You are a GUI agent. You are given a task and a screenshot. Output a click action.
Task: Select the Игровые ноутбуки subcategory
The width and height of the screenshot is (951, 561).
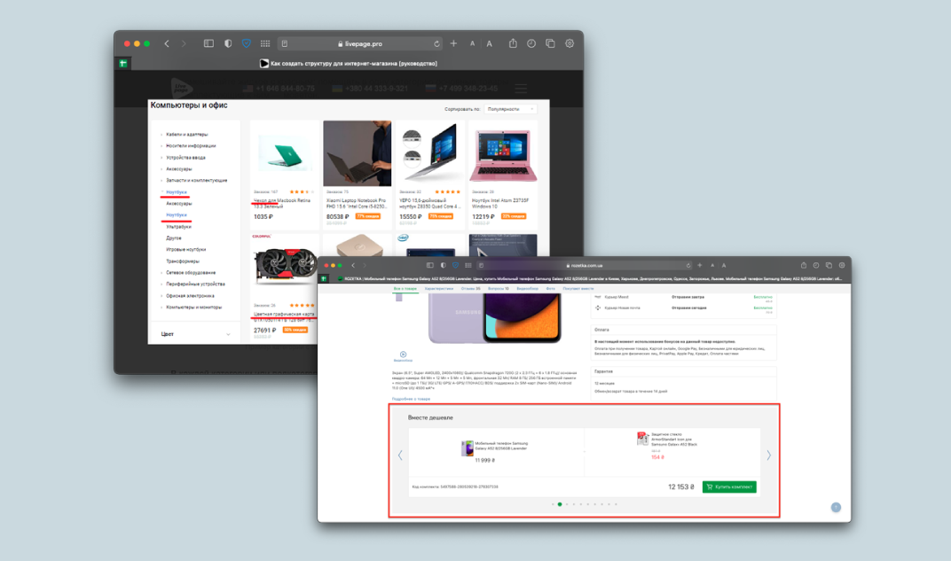pyautogui.click(x=186, y=250)
